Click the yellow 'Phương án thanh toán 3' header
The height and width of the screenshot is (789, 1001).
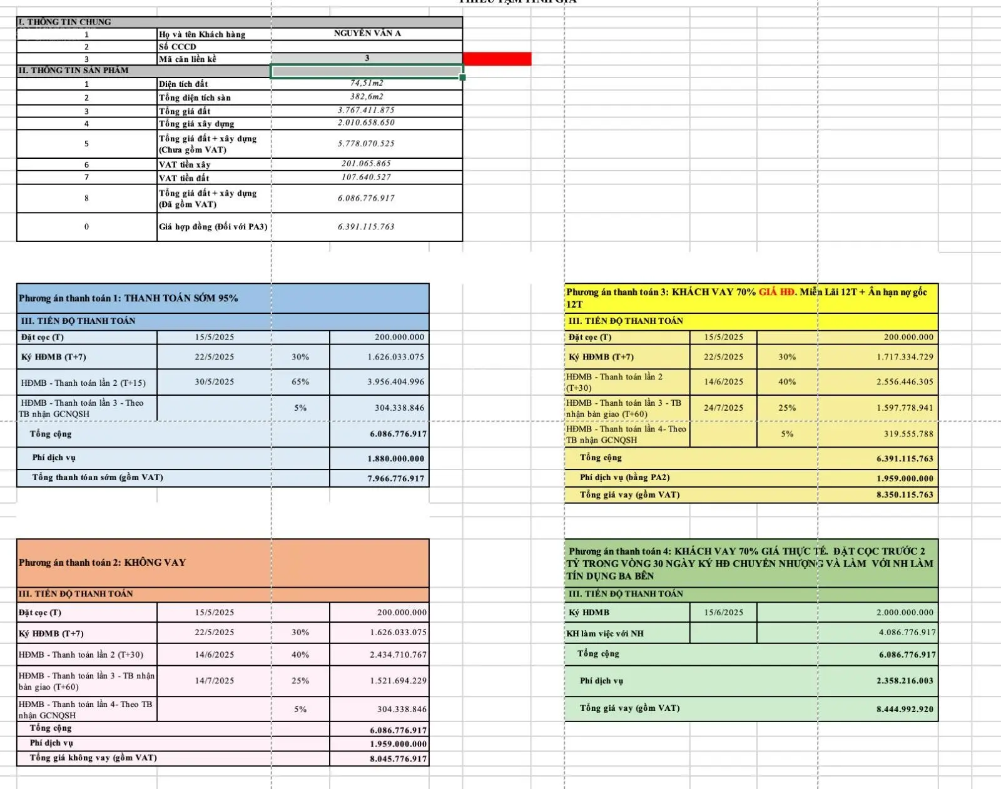751,298
